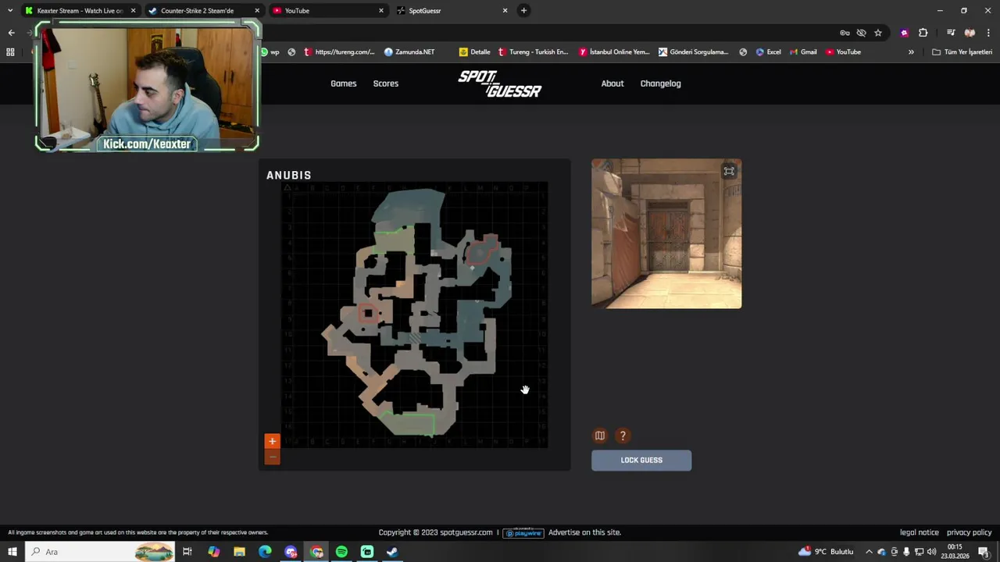The height and width of the screenshot is (562, 1000).
Task: Click the SpotGuessr logo
Action: pos(500,84)
